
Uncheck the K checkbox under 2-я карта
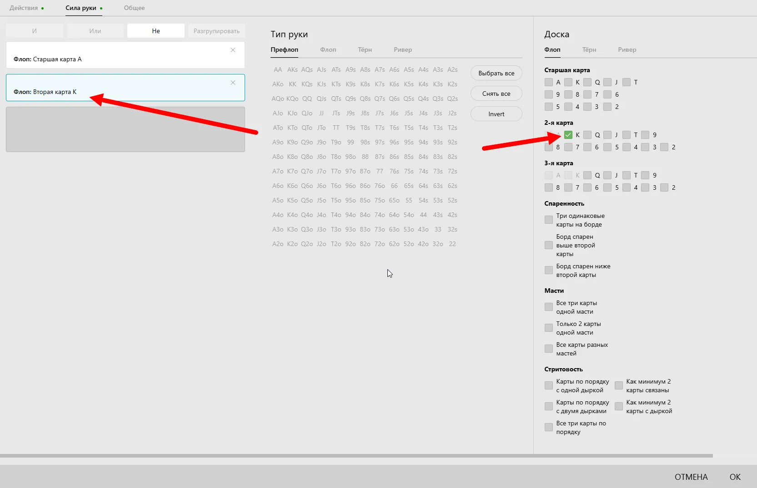tap(568, 135)
